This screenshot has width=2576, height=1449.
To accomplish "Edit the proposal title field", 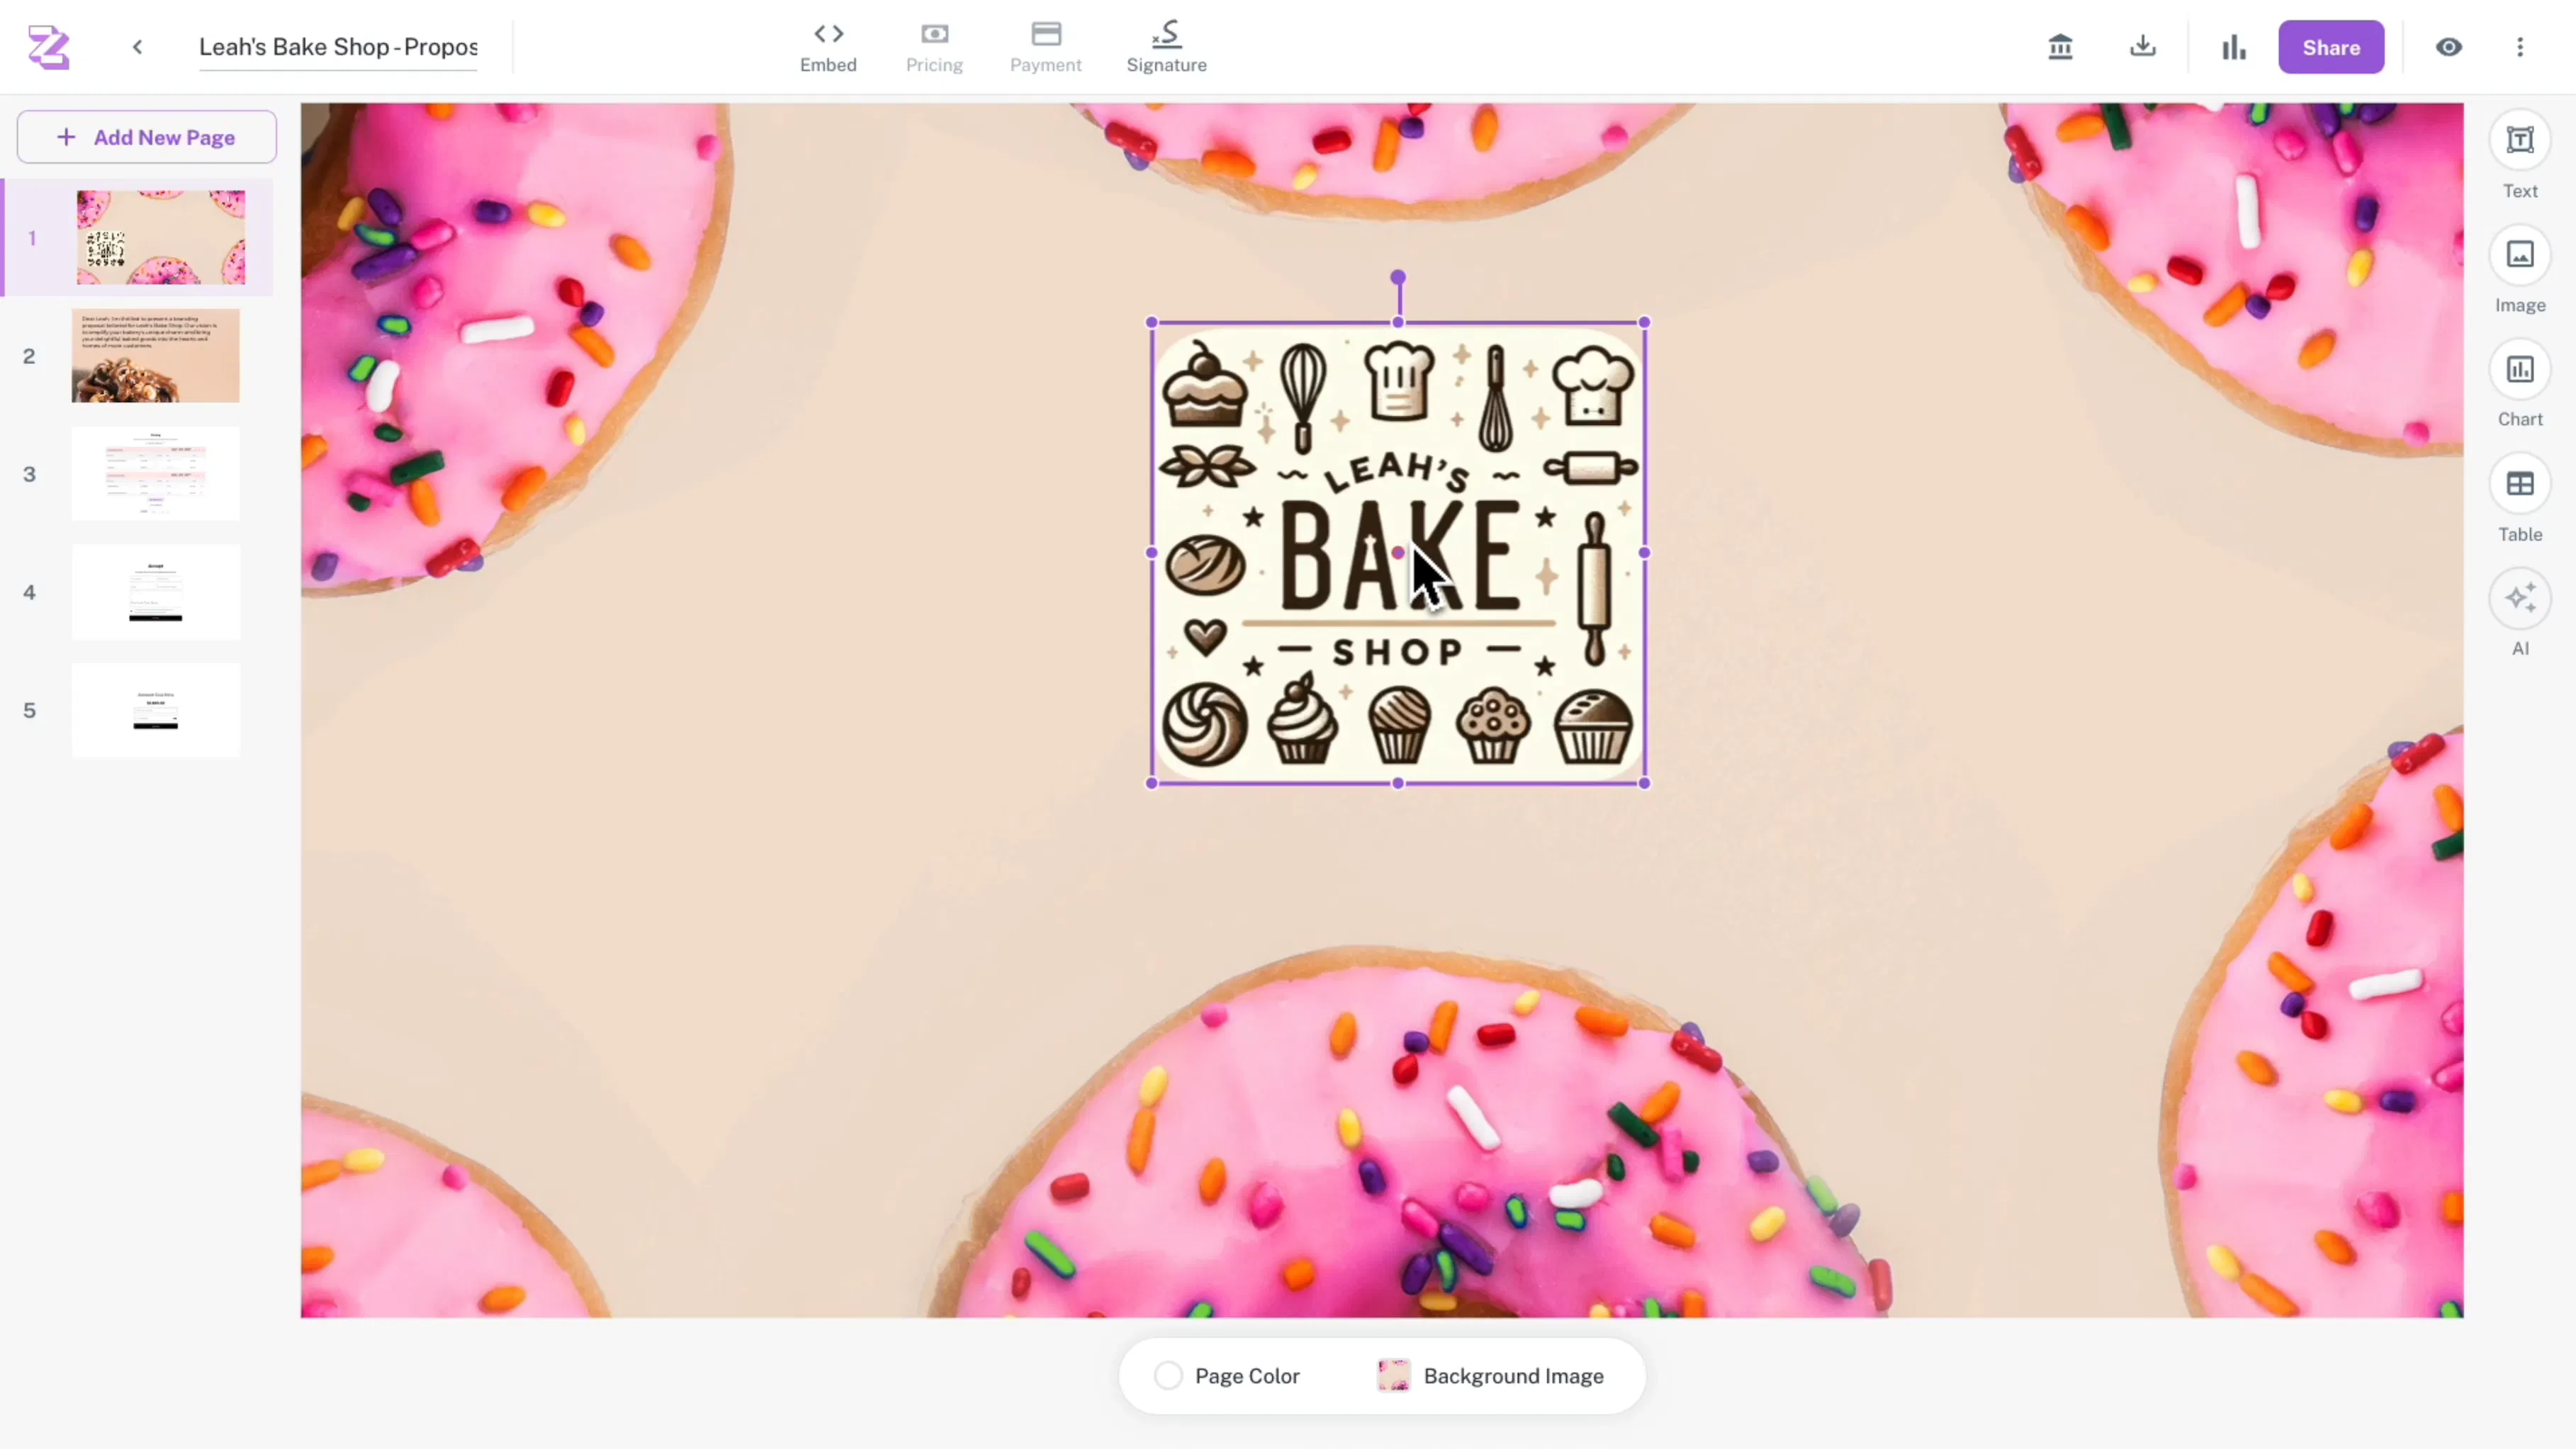I will pyautogui.click(x=338, y=47).
